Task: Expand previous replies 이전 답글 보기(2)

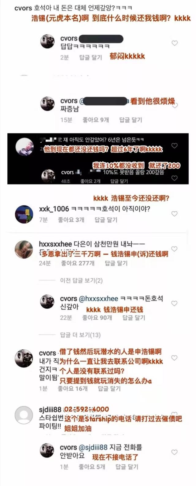Action: tap(81, 280)
